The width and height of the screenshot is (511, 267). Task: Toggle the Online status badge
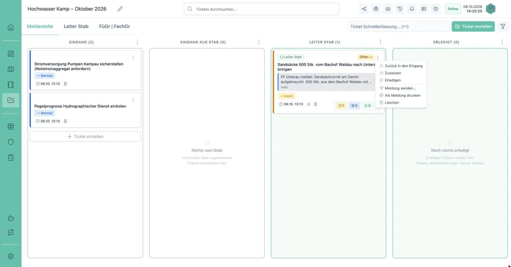(x=453, y=9)
